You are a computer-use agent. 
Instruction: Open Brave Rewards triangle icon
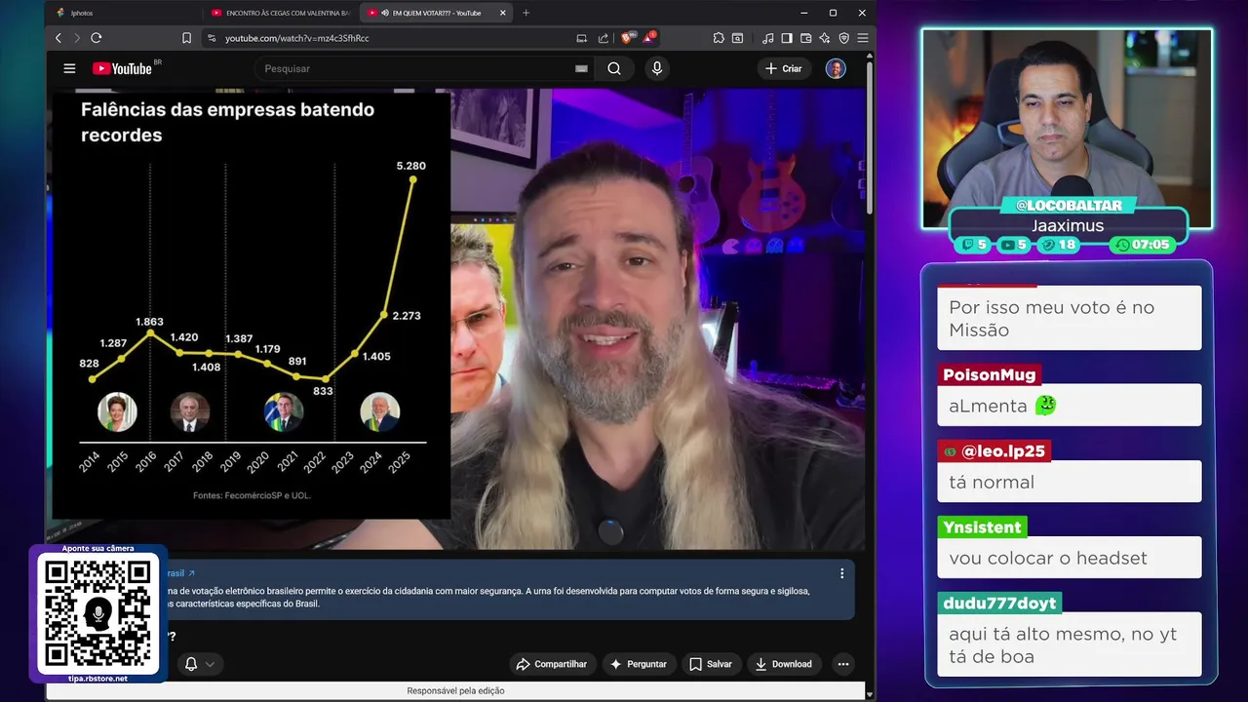[x=648, y=38]
